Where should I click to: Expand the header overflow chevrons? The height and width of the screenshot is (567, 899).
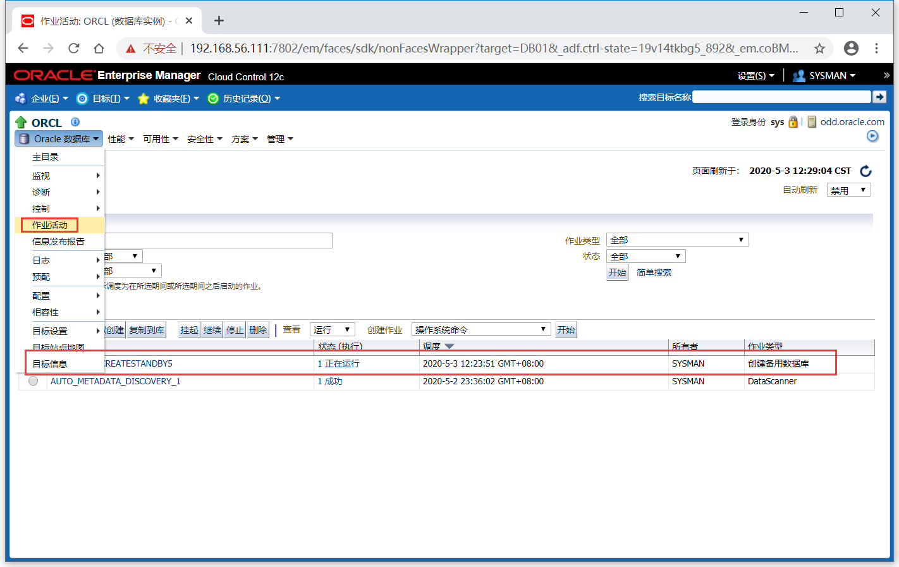click(x=886, y=75)
